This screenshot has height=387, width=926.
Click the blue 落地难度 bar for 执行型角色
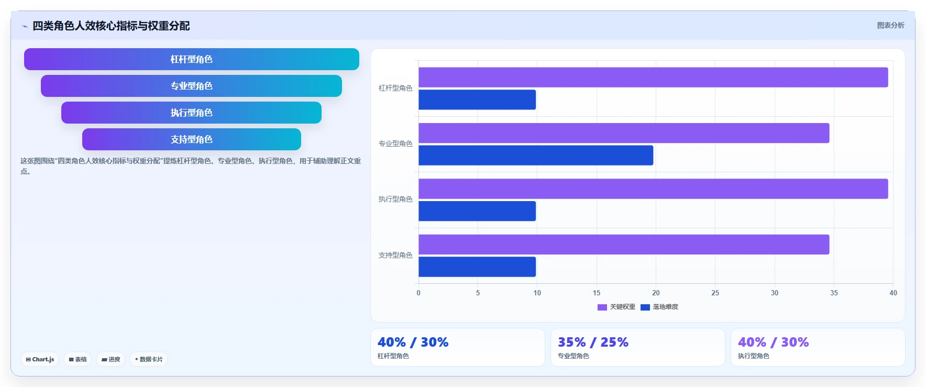click(x=477, y=211)
